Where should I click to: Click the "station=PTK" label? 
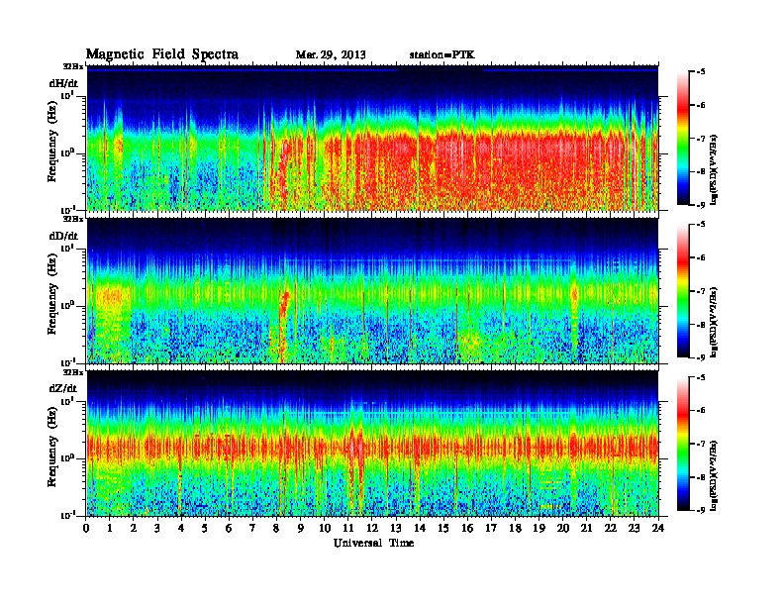tap(442, 54)
